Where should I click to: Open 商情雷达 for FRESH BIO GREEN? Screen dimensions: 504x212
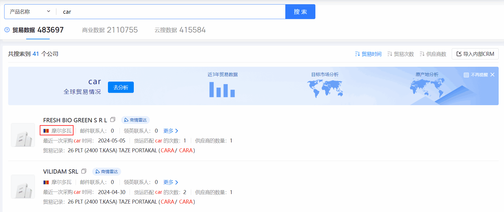135,120
